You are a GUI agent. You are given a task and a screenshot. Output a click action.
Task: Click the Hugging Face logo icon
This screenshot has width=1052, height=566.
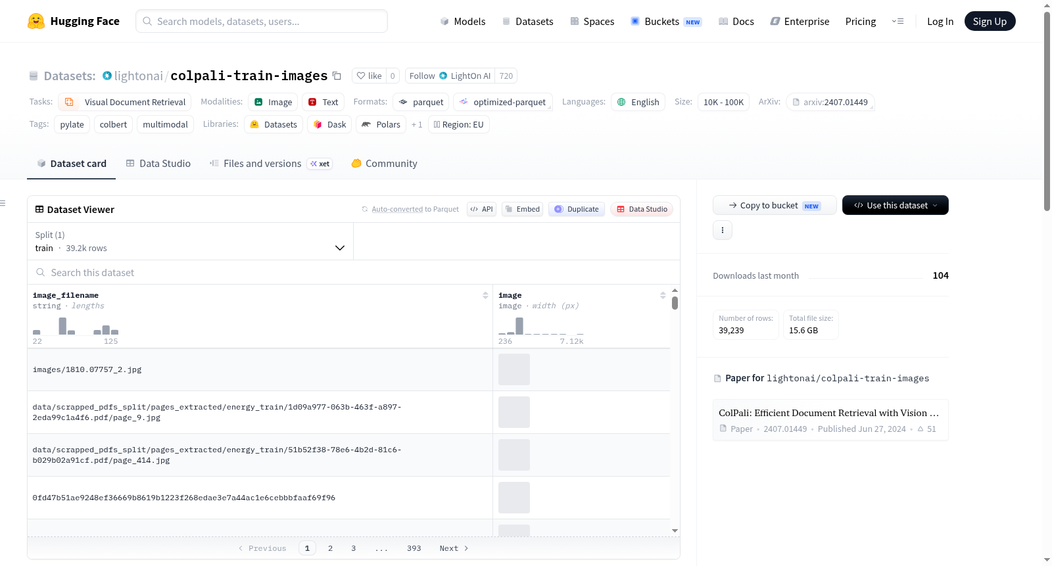[36, 21]
